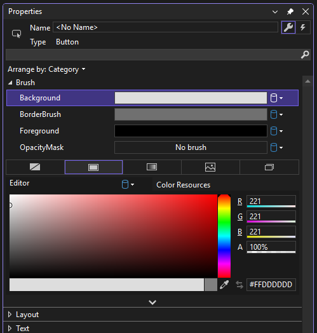
Task: Expand advanced brush properties chevron
Action: (152, 302)
